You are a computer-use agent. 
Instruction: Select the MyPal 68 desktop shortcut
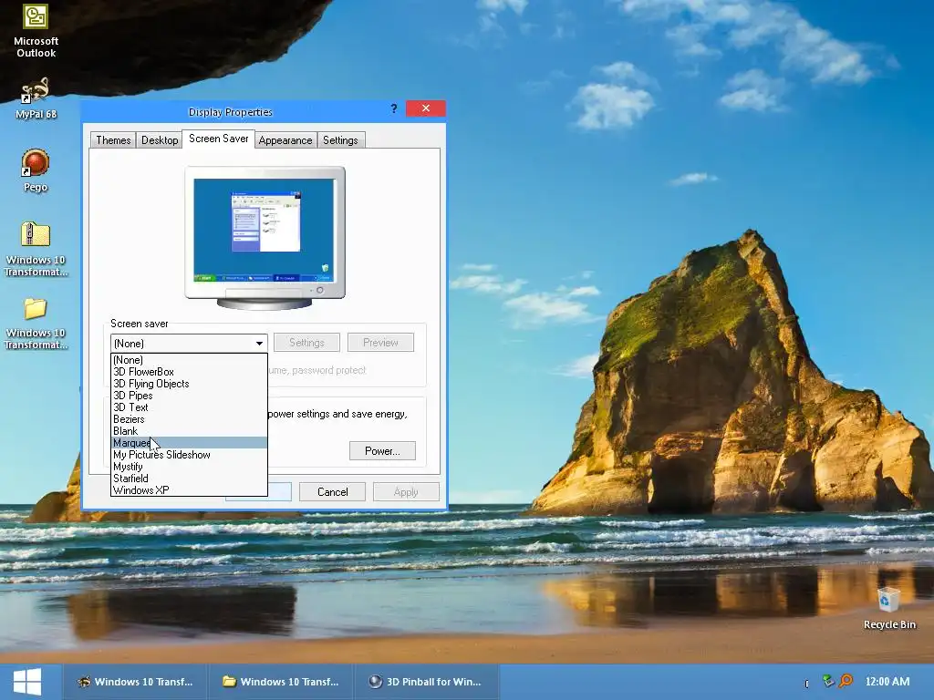[36, 98]
